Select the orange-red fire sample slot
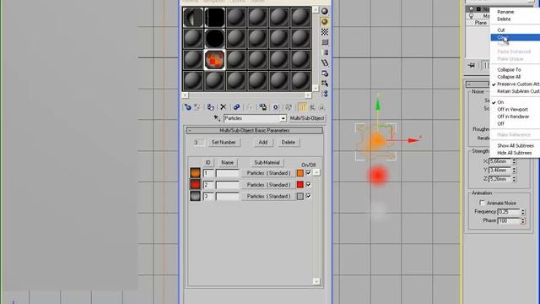 tap(214, 60)
